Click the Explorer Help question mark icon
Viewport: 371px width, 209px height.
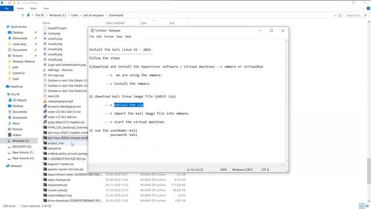pyautogui.click(x=369, y=8)
